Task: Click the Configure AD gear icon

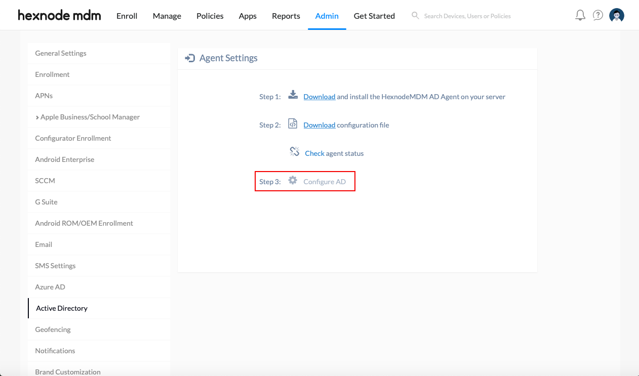Action: [x=293, y=180]
